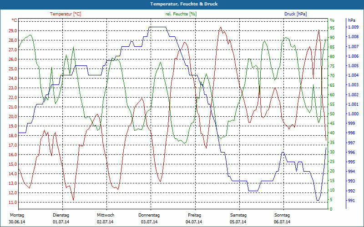Image resolution: width=364 pixels, height=227 pixels.
Task: Click the 'Dienstag' day label
Action: (x=61, y=215)
